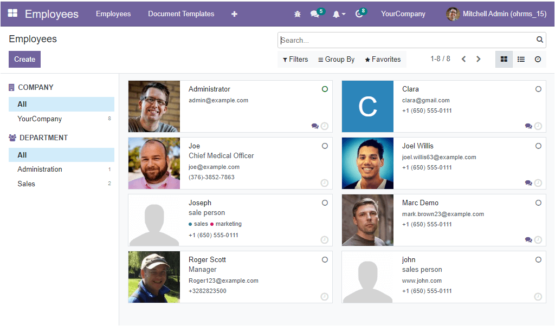This screenshot has width=555, height=326.
Task: Open the apps grid home menu
Action: point(12,14)
